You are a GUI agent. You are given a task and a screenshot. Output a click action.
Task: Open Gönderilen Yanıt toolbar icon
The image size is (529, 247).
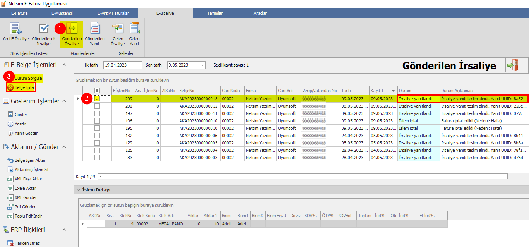pos(95,34)
